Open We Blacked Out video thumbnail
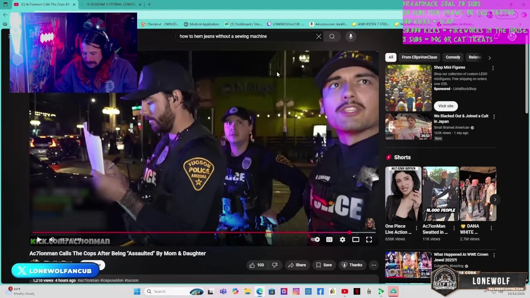This screenshot has width=530, height=298. coord(408,126)
